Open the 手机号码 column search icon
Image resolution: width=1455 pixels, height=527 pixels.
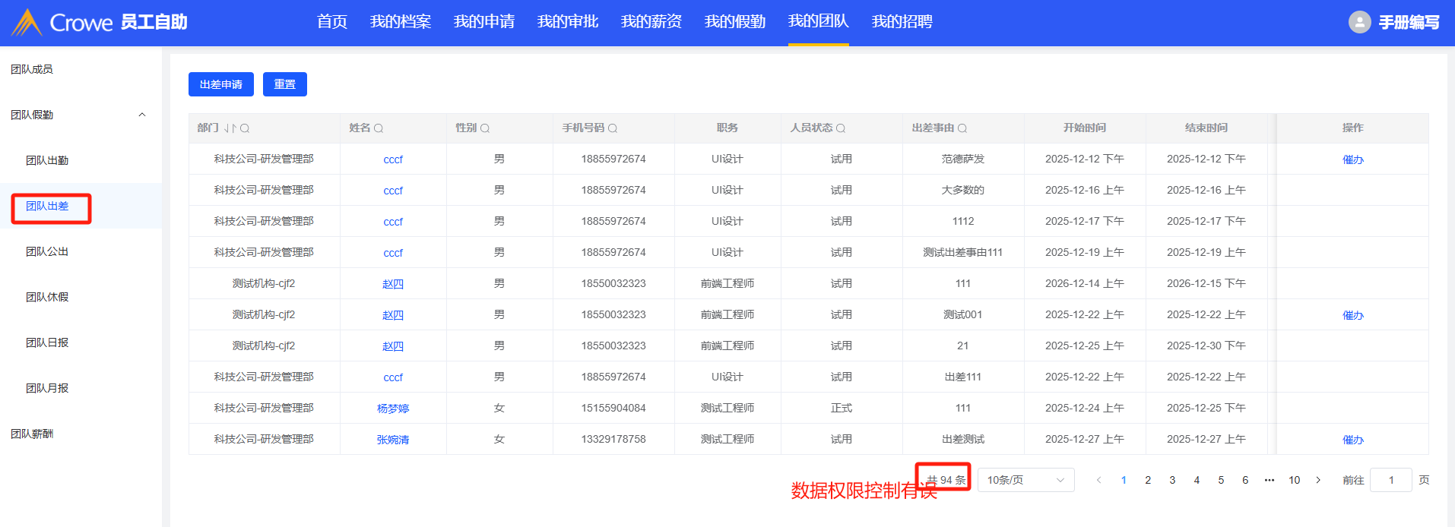click(613, 128)
